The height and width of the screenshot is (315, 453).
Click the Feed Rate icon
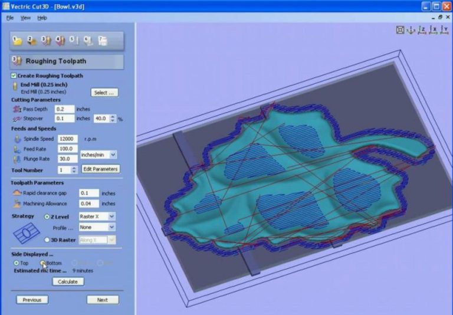coord(17,149)
